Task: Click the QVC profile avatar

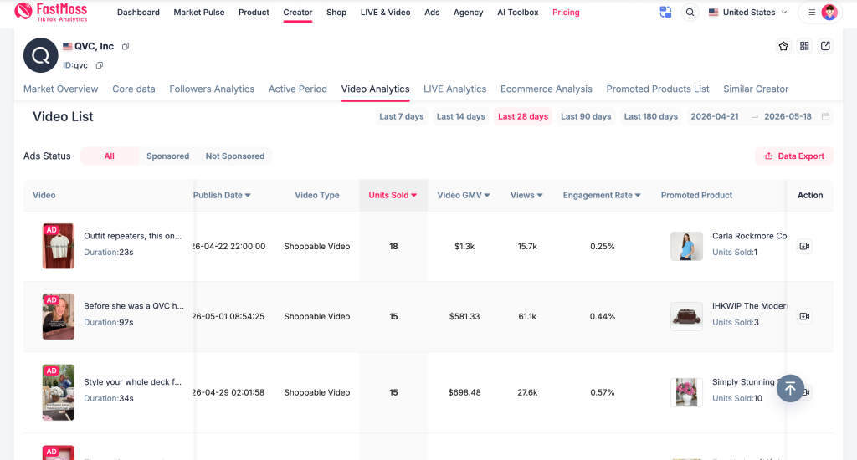Action: click(x=40, y=55)
